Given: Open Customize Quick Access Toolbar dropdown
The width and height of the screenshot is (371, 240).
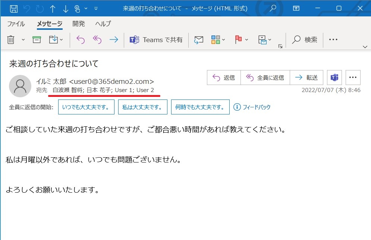Looking at the screenshot, I should point(96,9).
